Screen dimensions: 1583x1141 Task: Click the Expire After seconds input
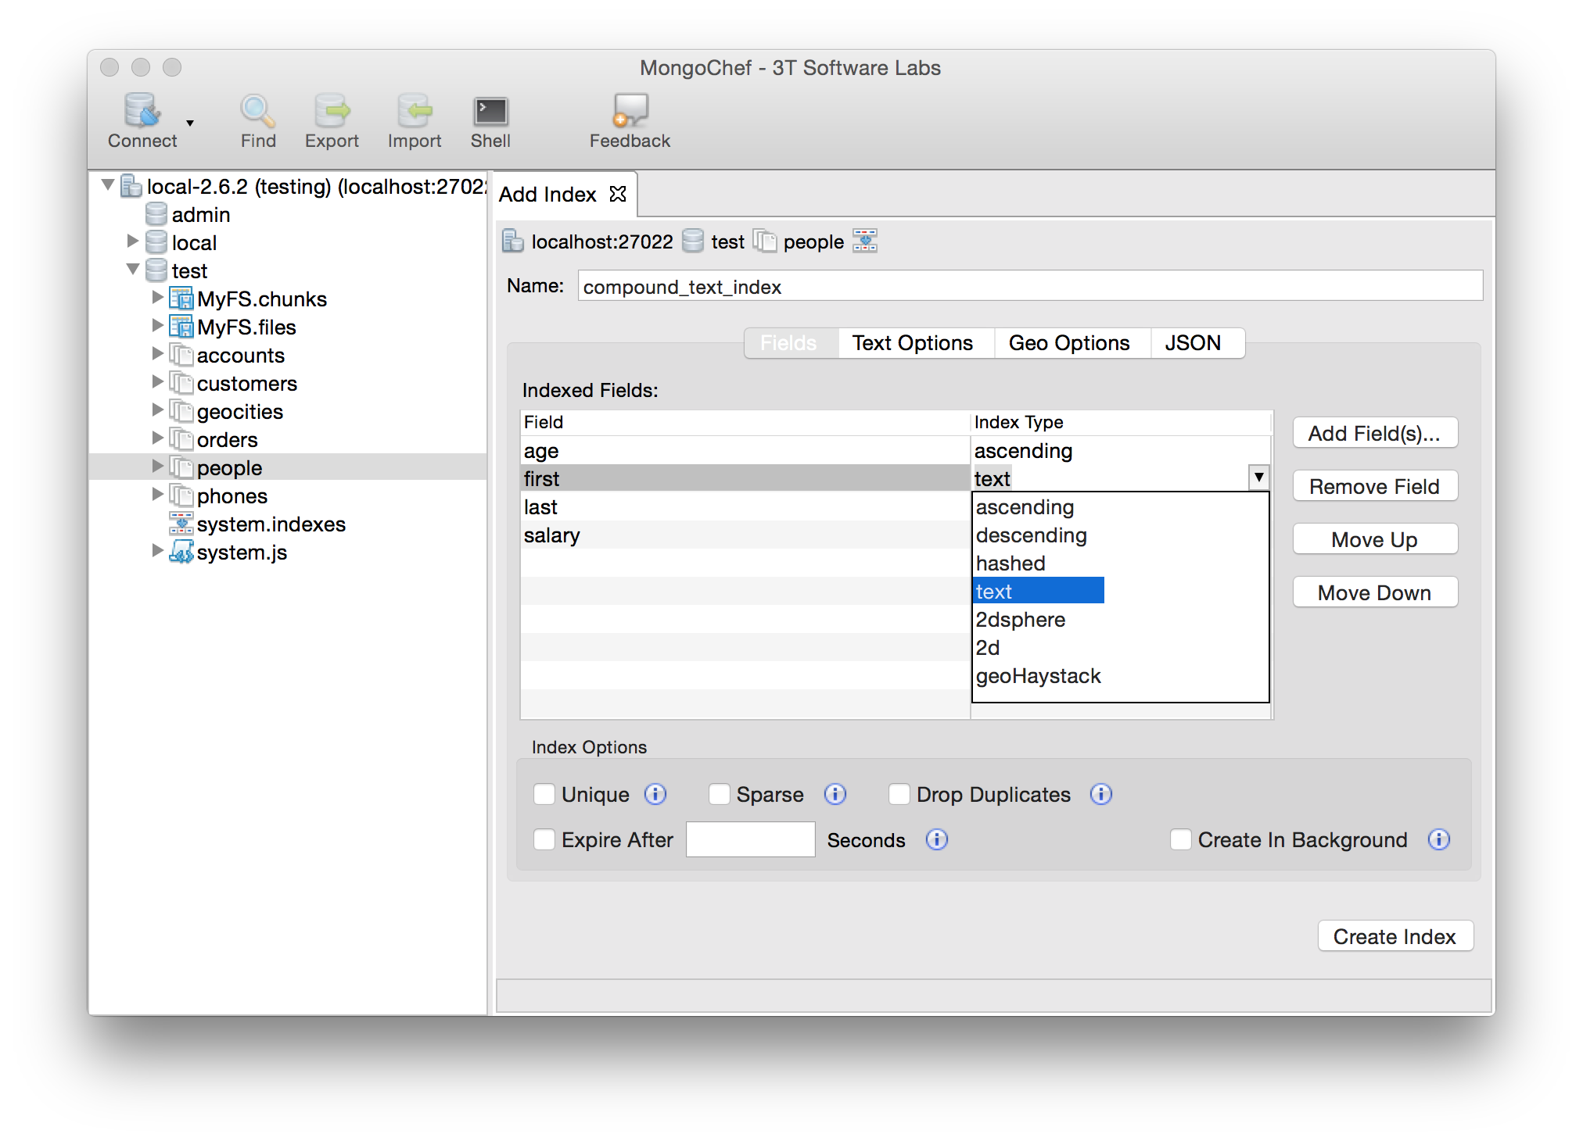coord(751,839)
